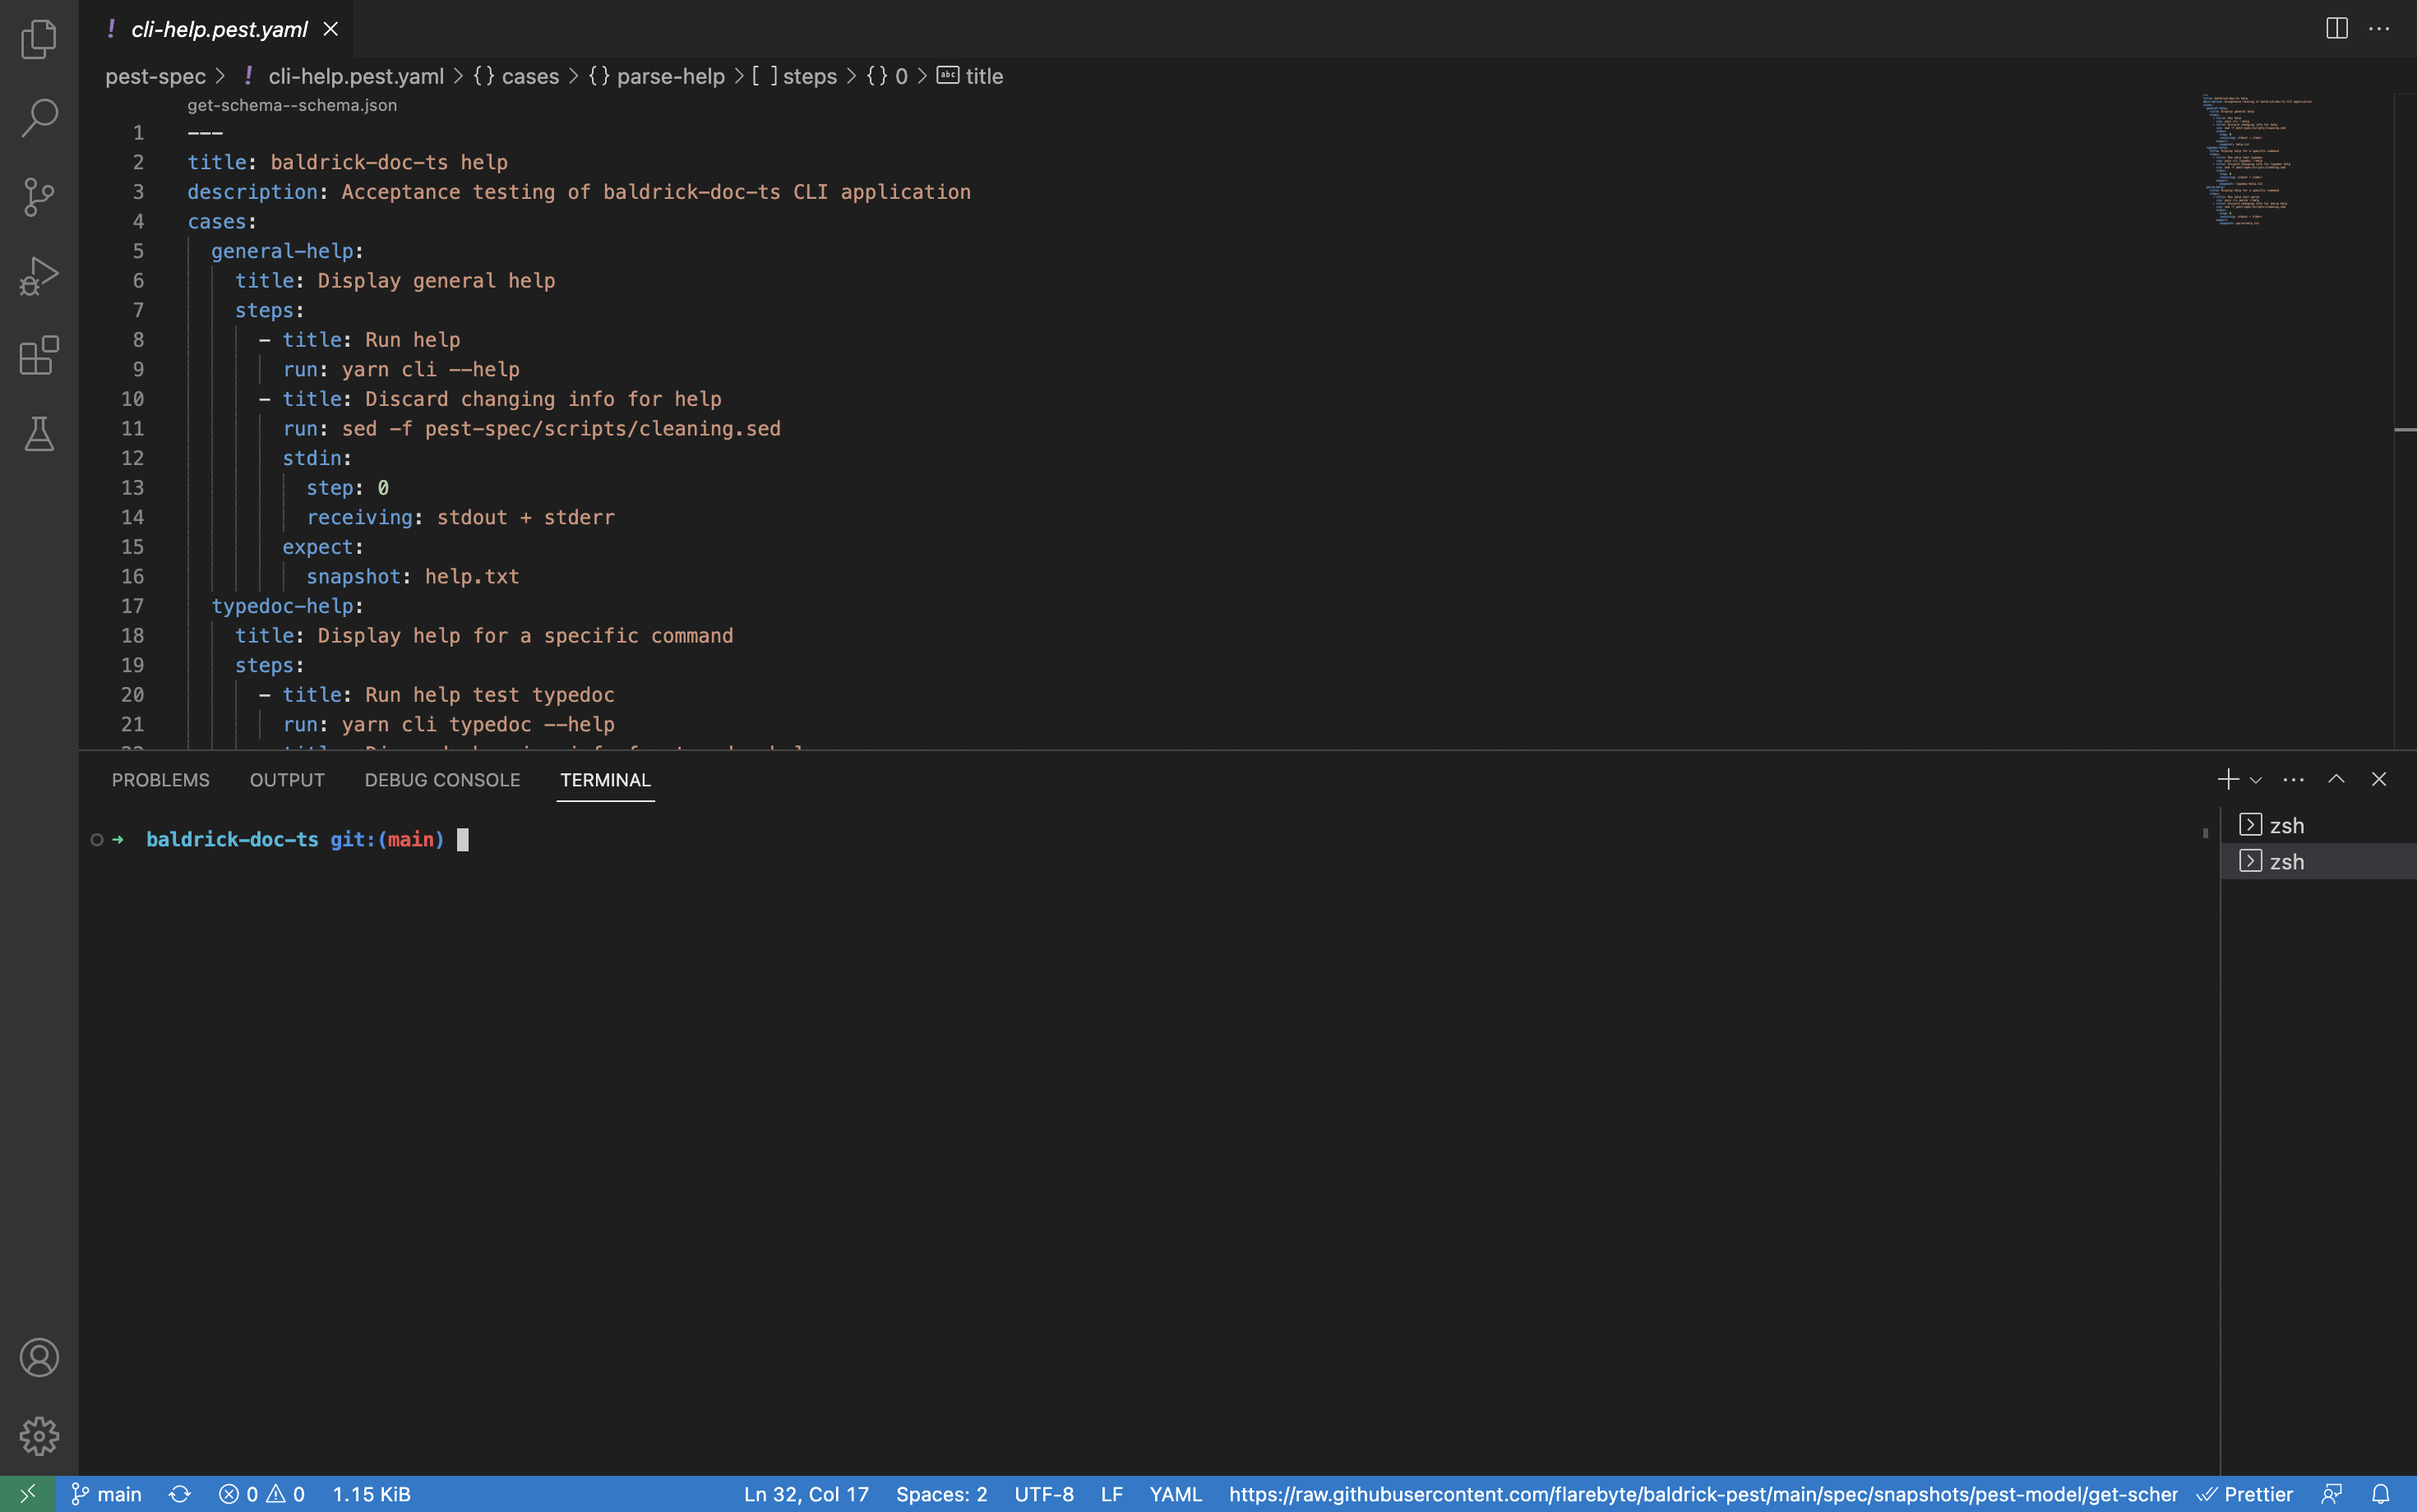The height and width of the screenshot is (1512, 2417).
Task: Click the Accounts icon
Action: click(39, 1357)
